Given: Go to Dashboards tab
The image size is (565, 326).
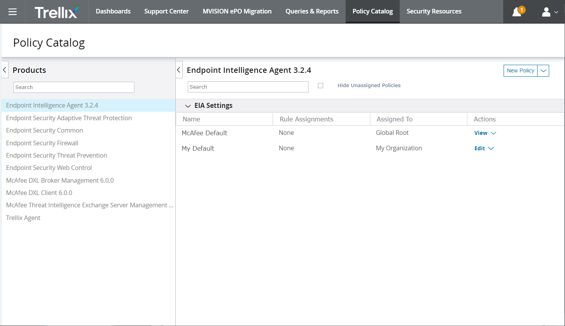Looking at the screenshot, I should (113, 12).
